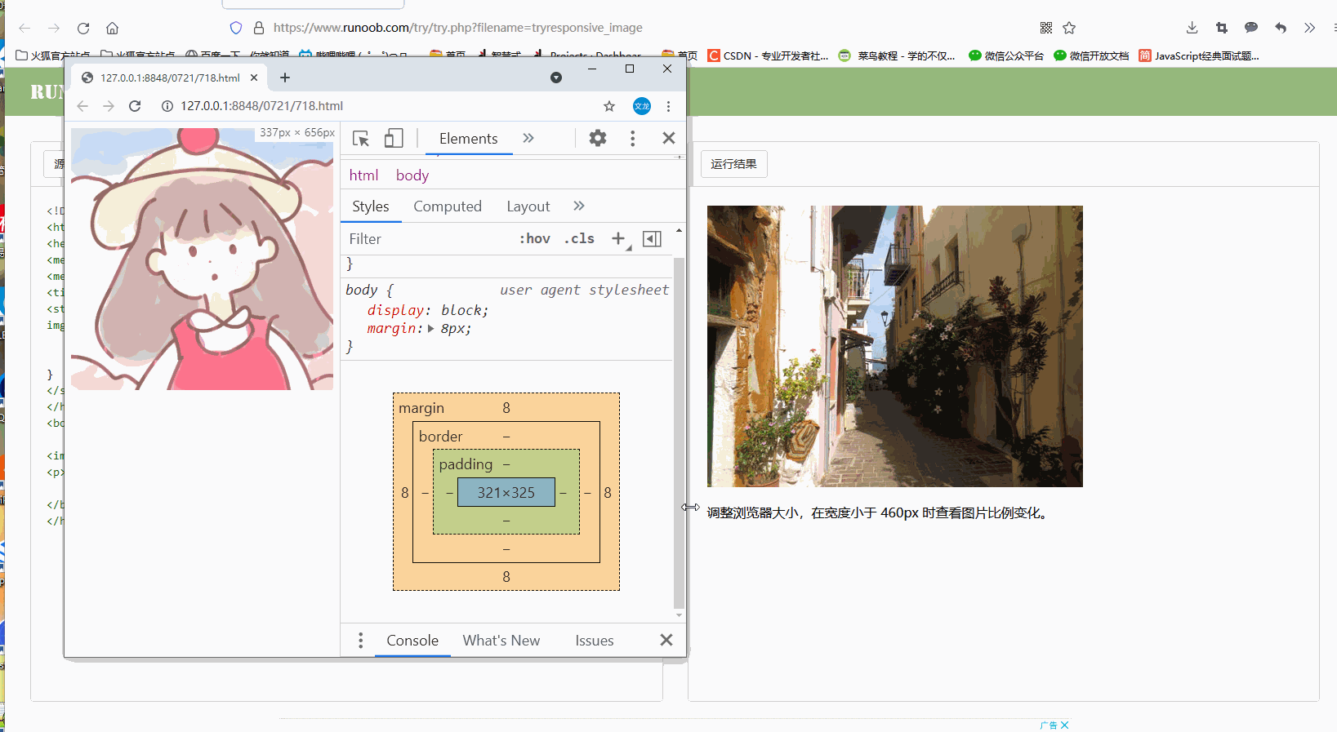Toggle the :hov element state button

coord(535,238)
